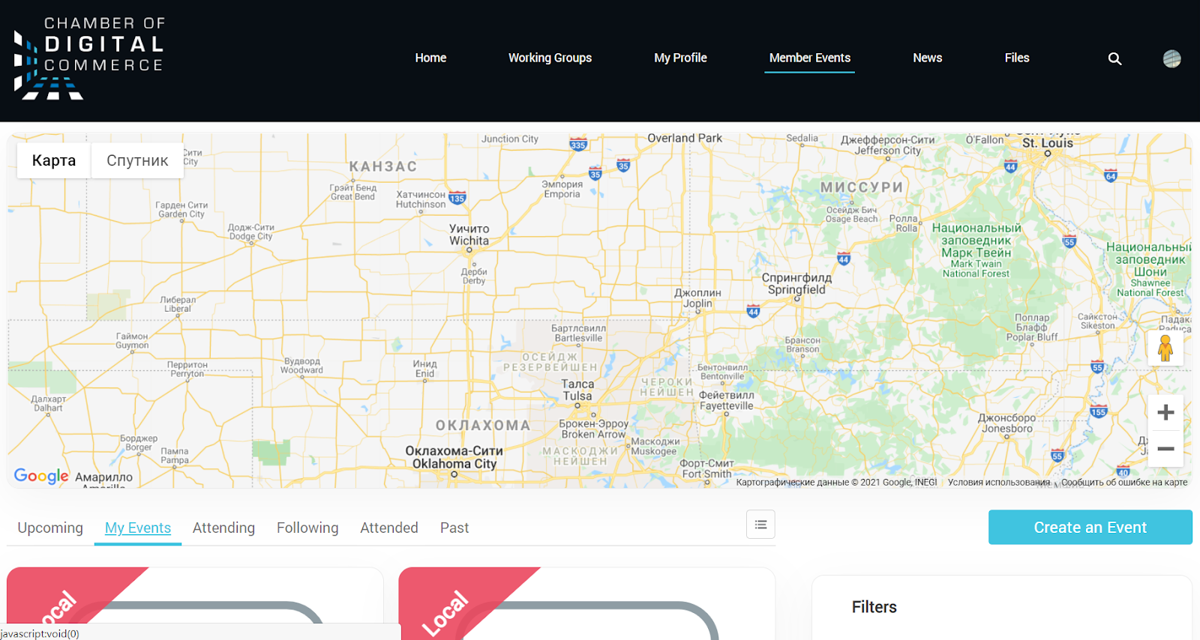Screen dimensions: 1200x640
Task: Switch events to list view icon
Action: tap(760, 525)
